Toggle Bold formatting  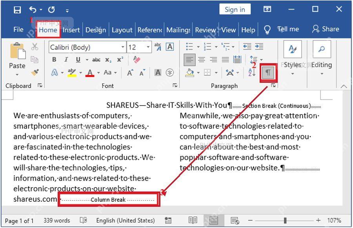[x=54, y=60]
